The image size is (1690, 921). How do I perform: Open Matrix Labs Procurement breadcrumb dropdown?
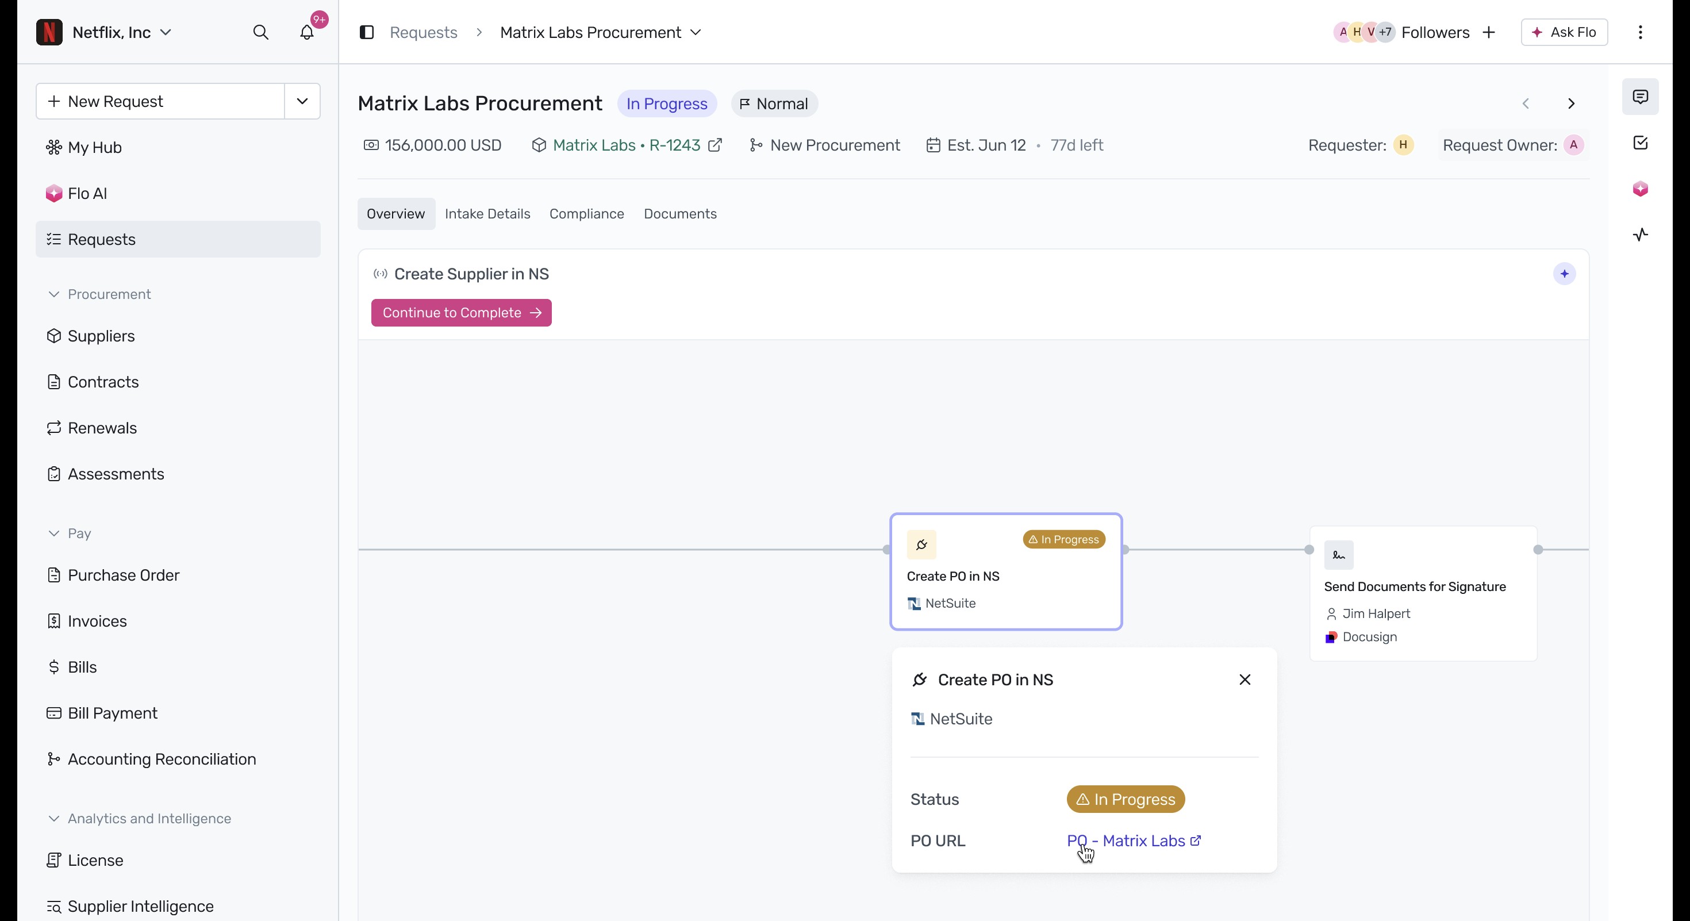601,32
